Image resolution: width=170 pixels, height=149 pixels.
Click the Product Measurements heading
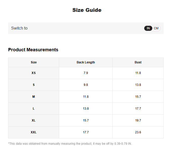(x=33, y=50)
